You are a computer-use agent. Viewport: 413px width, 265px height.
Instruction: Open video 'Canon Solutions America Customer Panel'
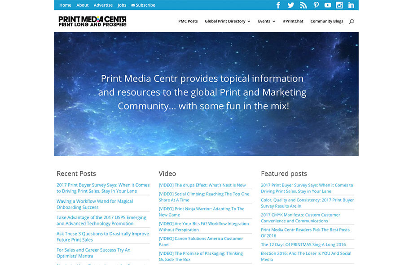(x=201, y=241)
